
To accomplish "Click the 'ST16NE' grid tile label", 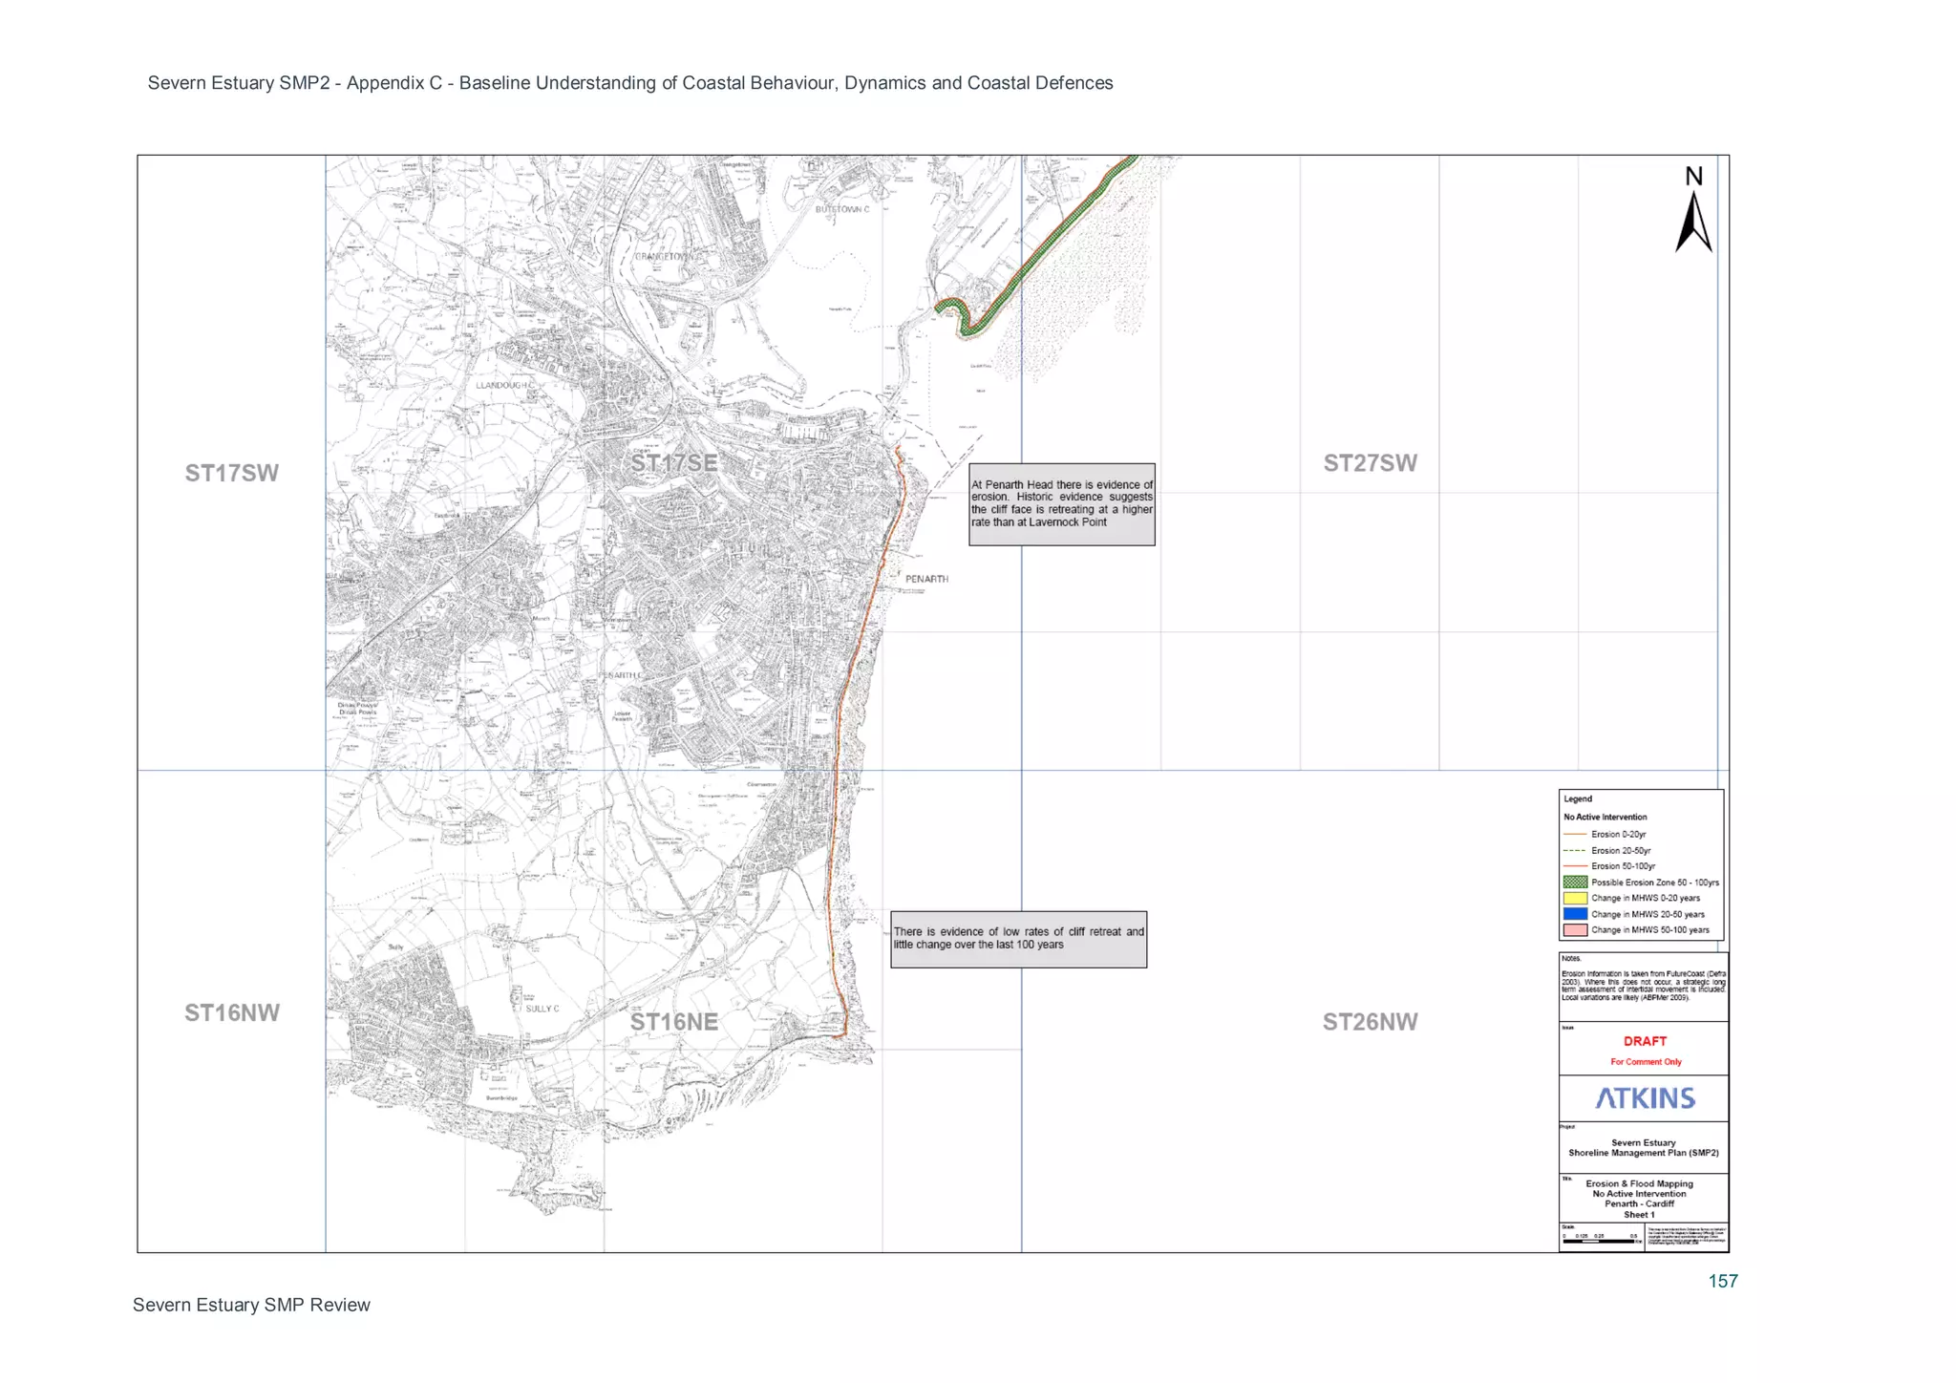I will 674,1022.
